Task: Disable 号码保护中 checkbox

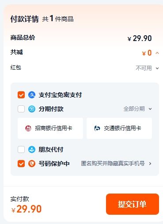Action: pyautogui.click(x=21, y=164)
